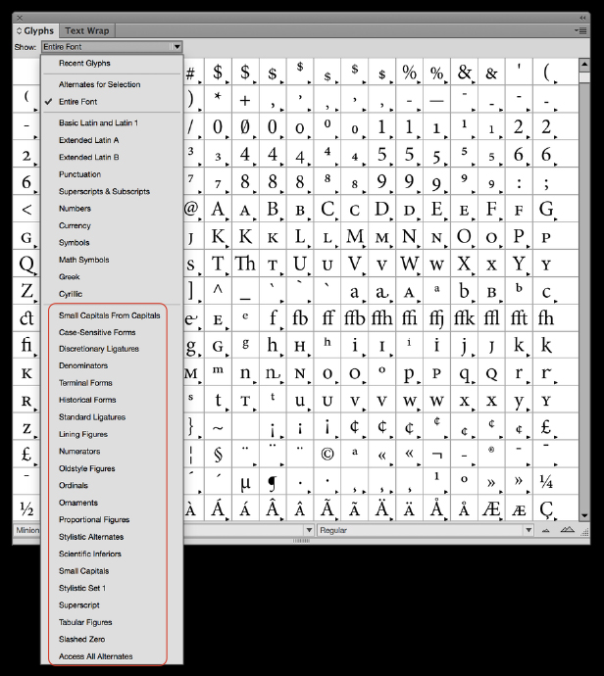Select the ffi ligature glyph
The image size is (604, 676).
point(409,317)
